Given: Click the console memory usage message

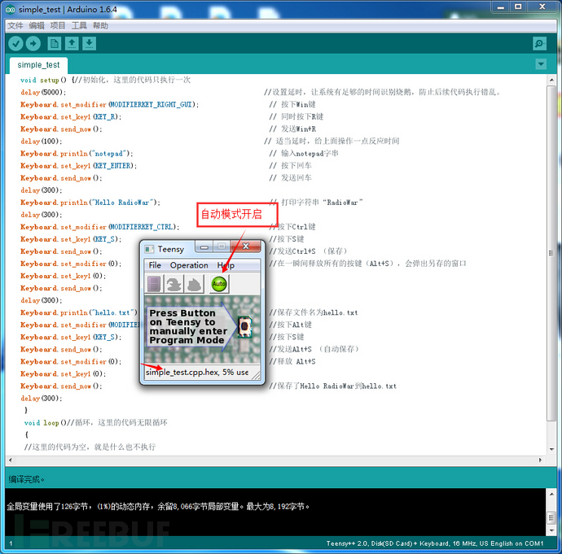Looking at the screenshot, I should coord(158,507).
